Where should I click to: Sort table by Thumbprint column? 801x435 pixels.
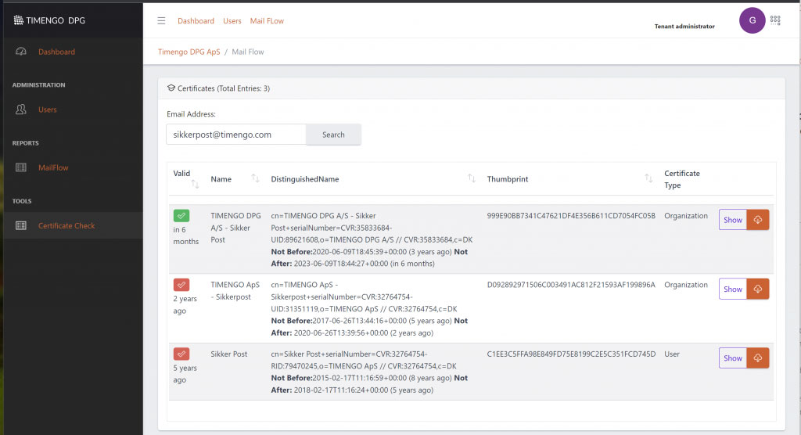648,179
